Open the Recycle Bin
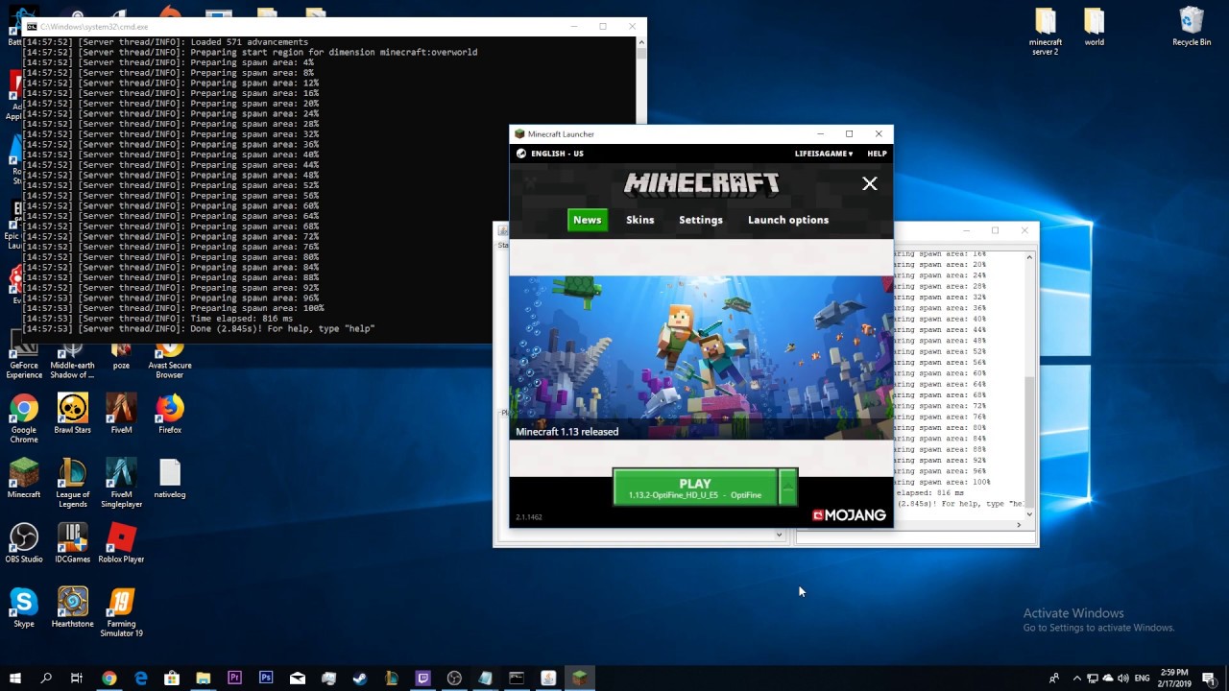The width and height of the screenshot is (1229, 691). click(1192, 27)
